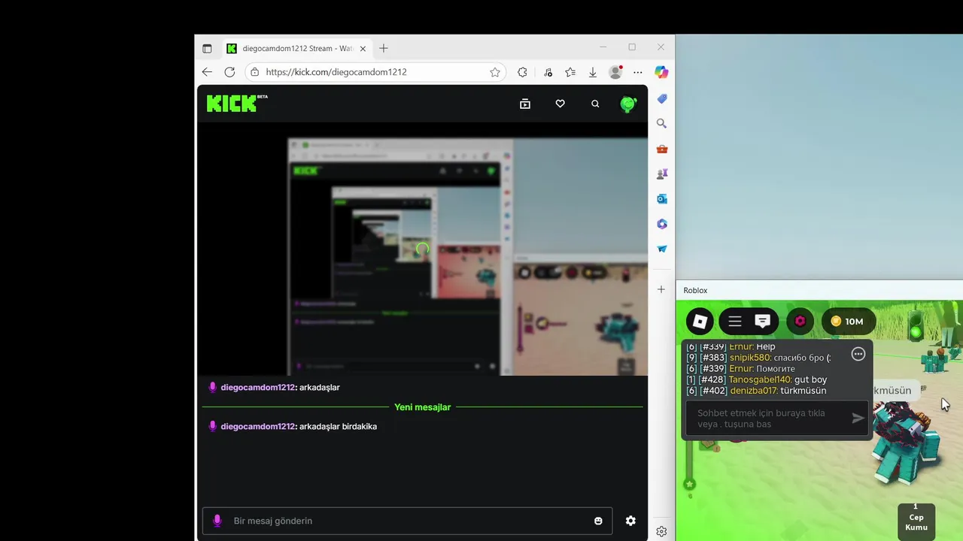Viewport: 963px width, 541px height.
Task: Open the Downloads arrow icon
Action: tap(593, 72)
